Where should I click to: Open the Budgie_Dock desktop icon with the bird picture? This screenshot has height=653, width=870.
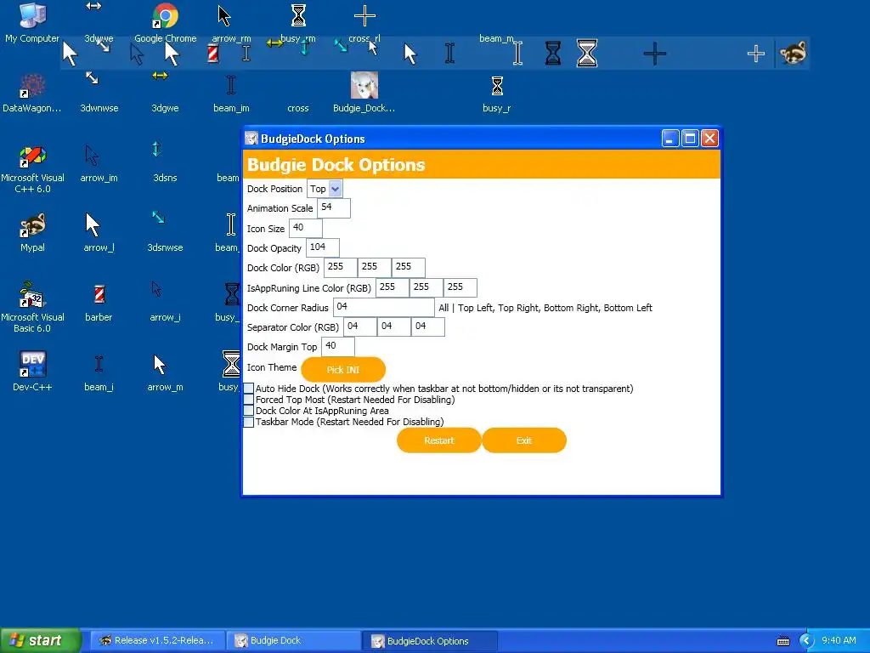tap(364, 94)
